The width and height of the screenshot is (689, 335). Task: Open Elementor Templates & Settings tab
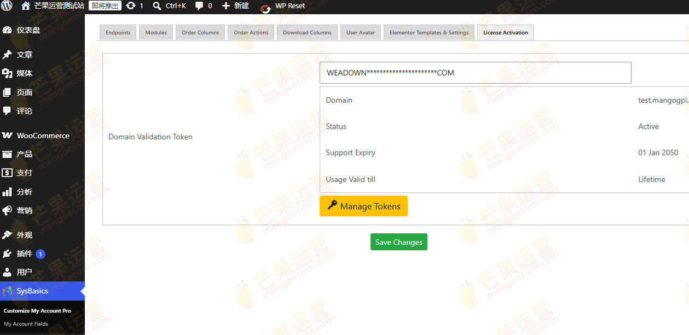click(x=429, y=33)
